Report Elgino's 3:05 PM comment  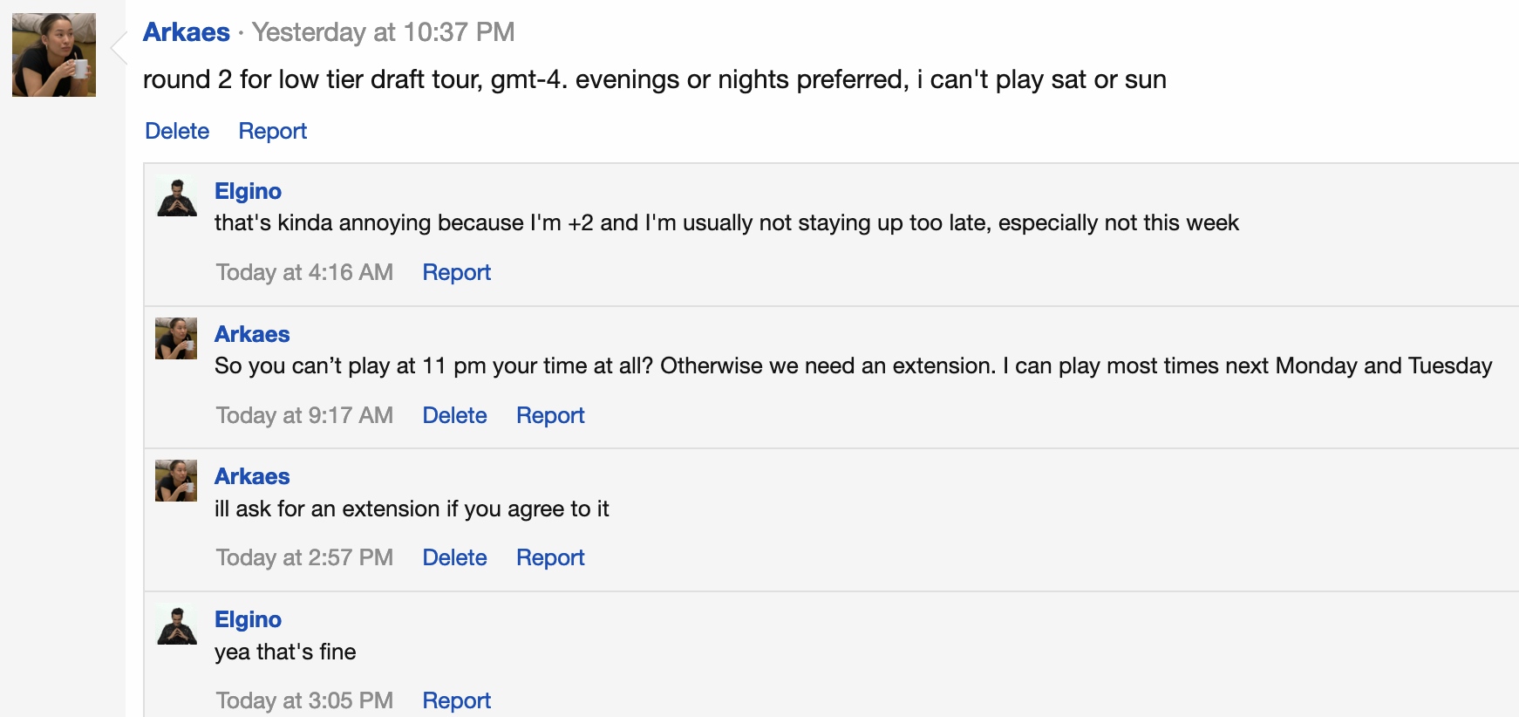tap(457, 700)
